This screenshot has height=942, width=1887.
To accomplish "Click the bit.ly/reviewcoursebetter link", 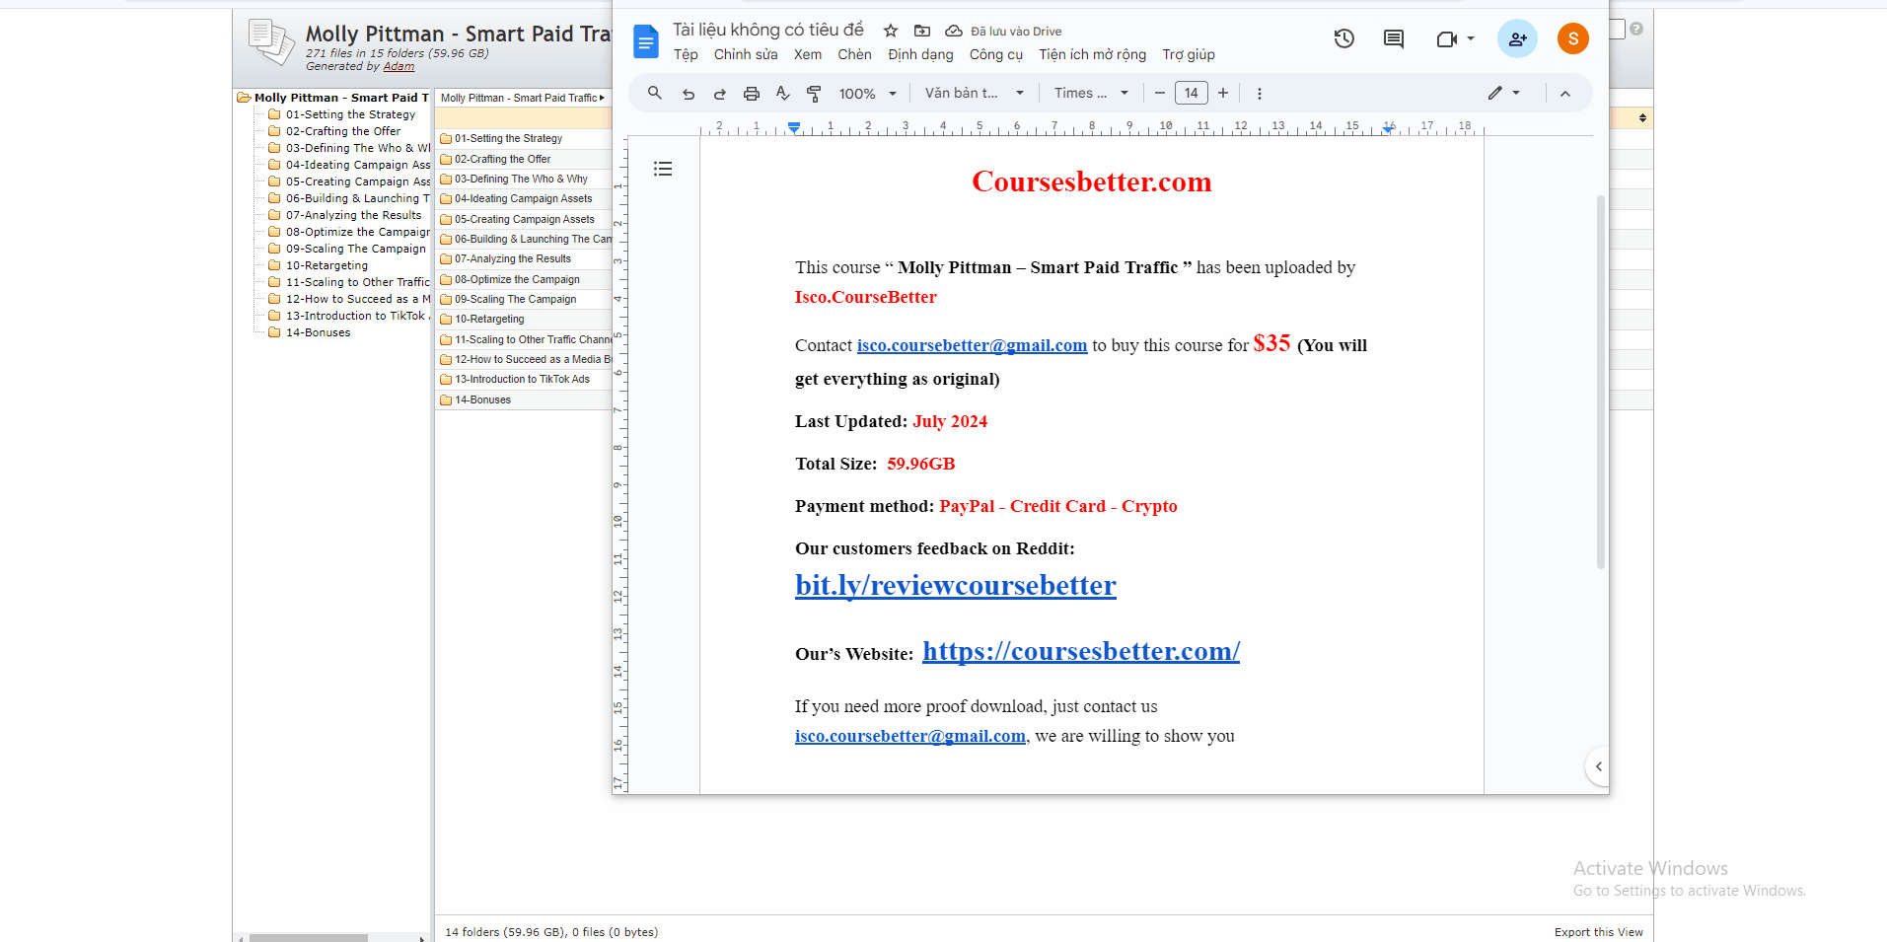I will click(x=956, y=585).
